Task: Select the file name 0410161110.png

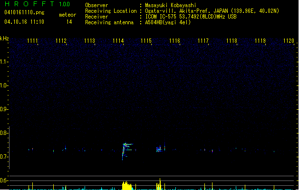Action: pyautogui.click(x=24, y=12)
